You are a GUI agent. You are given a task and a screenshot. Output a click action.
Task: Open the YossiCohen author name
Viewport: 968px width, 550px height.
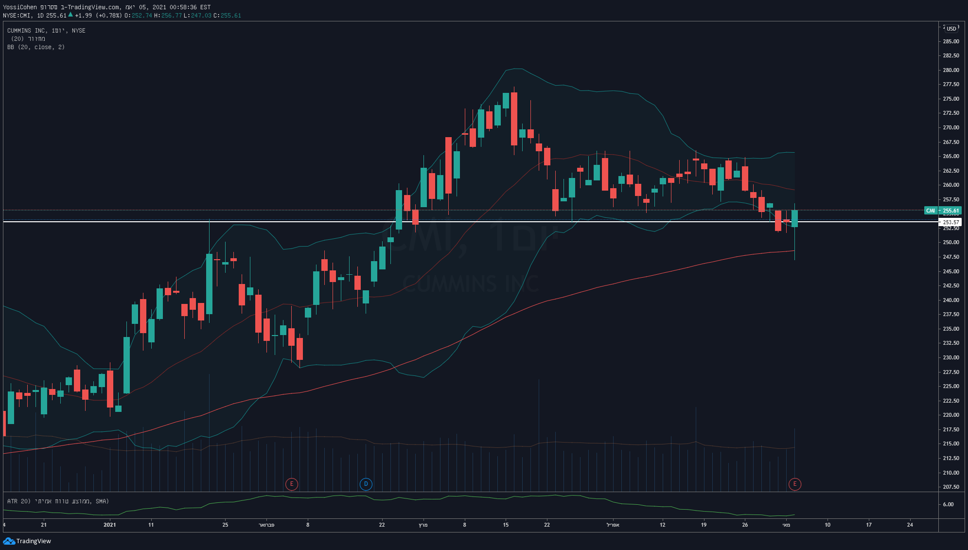[x=20, y=7]
